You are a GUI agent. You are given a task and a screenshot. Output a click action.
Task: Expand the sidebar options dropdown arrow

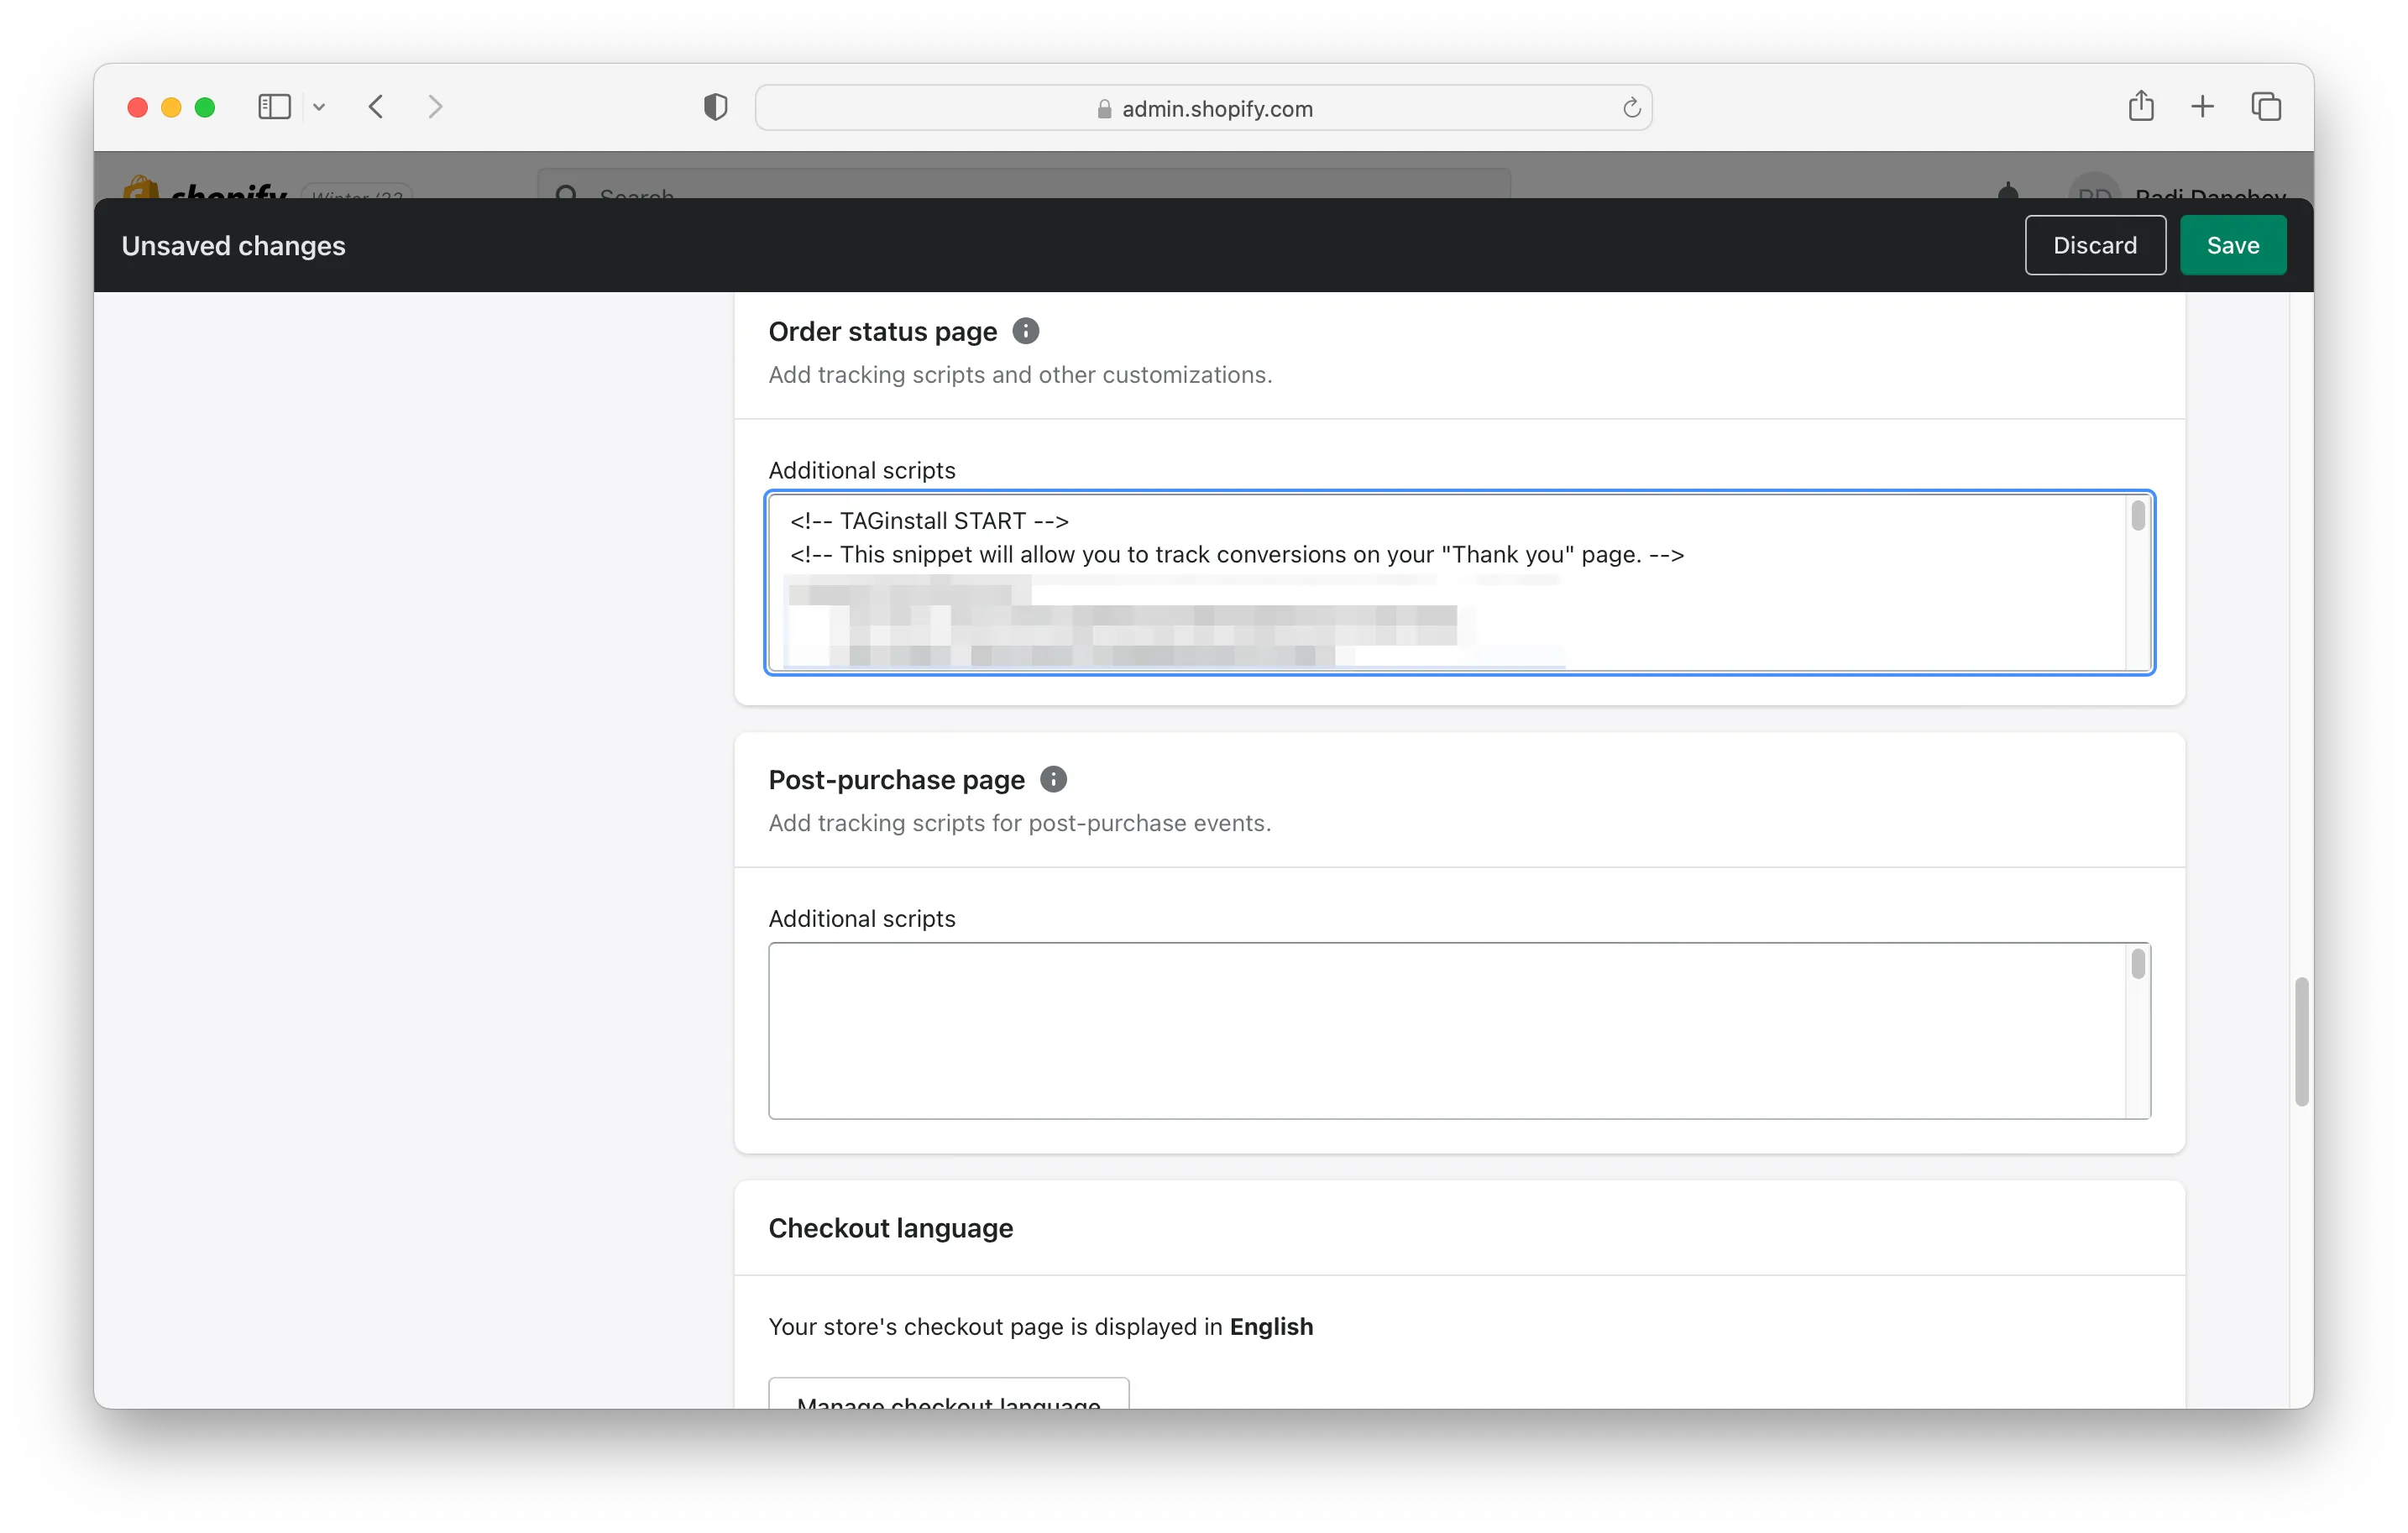point(319,107)
